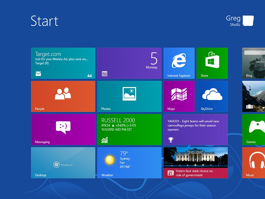Open the Finance tile showing RUSSELL 2000

129,129
